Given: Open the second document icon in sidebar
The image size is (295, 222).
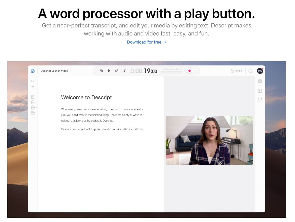Looking at the screenshot, I should [33, 102].
